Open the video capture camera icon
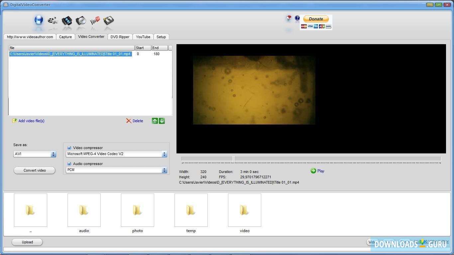 pos(53,21)
